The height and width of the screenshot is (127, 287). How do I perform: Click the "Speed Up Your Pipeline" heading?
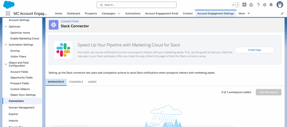(x=129, y=45)
